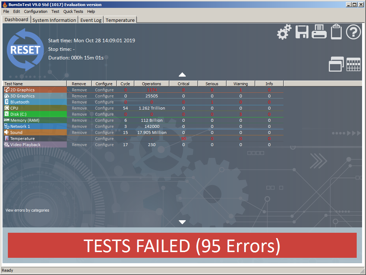Click the grid view icon
Image resolution: width=366 pixels, height=275 pixels.
tap(353, 64)
